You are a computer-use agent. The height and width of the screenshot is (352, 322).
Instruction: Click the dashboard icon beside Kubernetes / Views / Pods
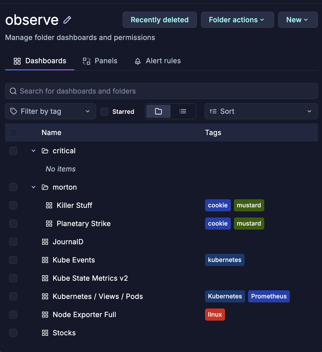click(45, 296)
